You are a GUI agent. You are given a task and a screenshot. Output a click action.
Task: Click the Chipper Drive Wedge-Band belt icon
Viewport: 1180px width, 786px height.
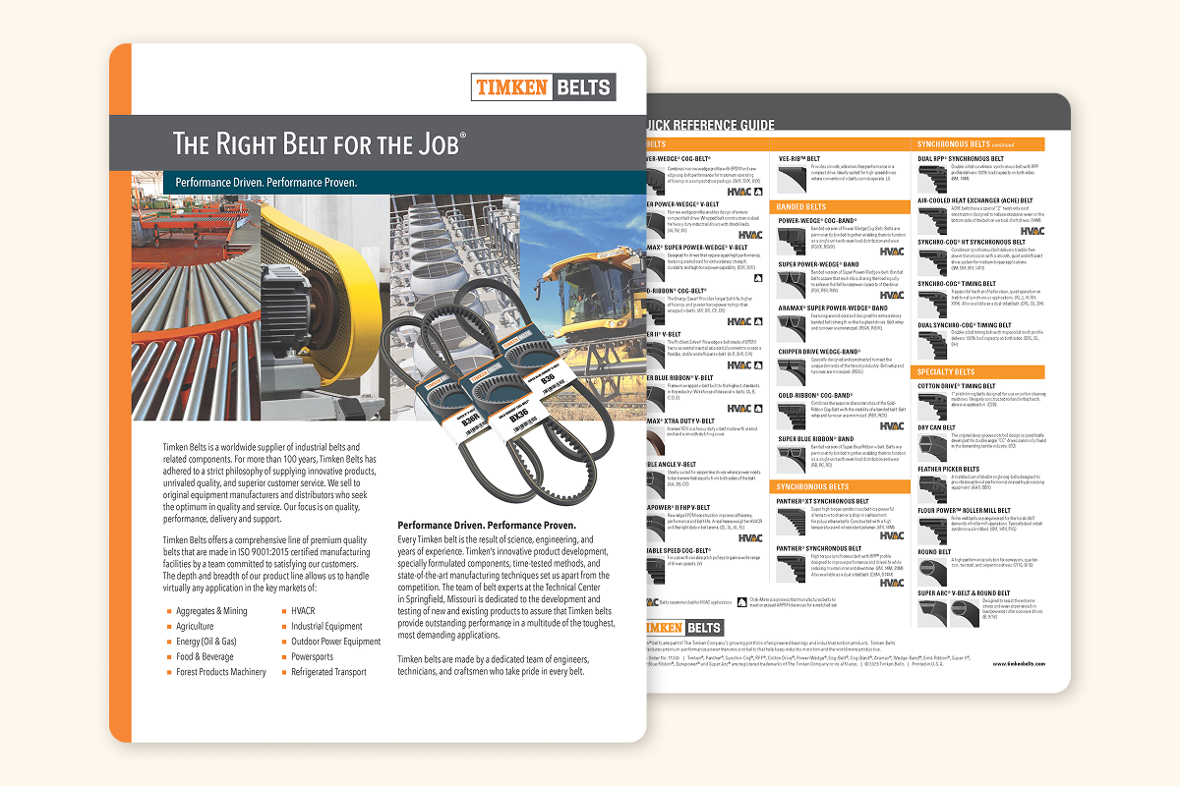point(791,370)
